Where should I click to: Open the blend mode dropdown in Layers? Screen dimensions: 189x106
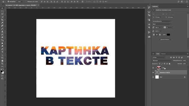(x=162, y=61)
